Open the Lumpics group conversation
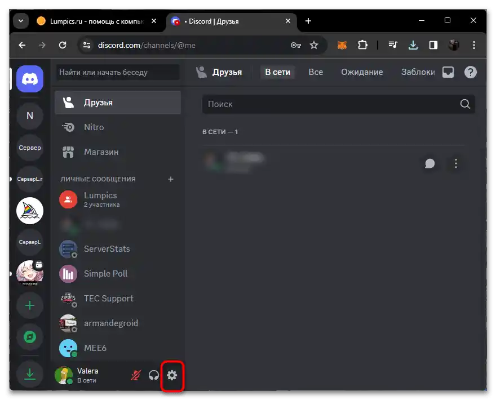The height and width of the screenshot is (400, 496). click(118, 199)
